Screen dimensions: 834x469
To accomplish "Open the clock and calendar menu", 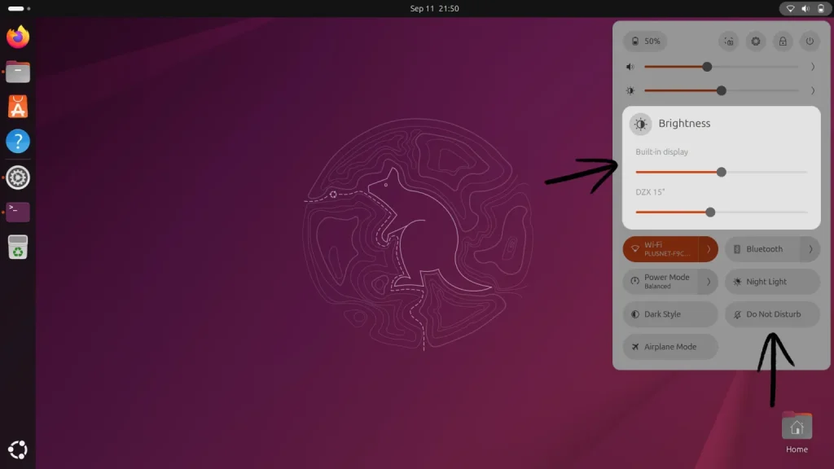I will [x=434, y=8].
